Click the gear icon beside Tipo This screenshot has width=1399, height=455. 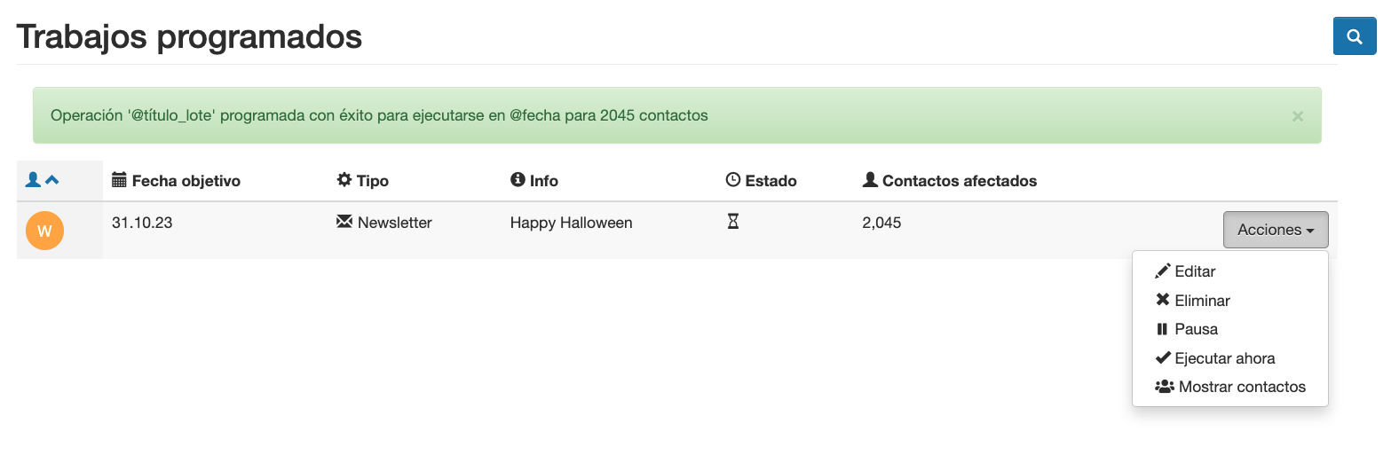(344, 180)
